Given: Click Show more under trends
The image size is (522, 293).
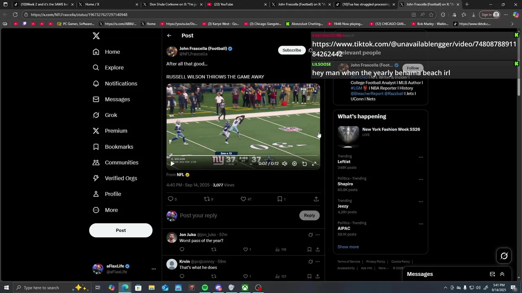Looking at the screenshot, I should click(x=348, y=247).
